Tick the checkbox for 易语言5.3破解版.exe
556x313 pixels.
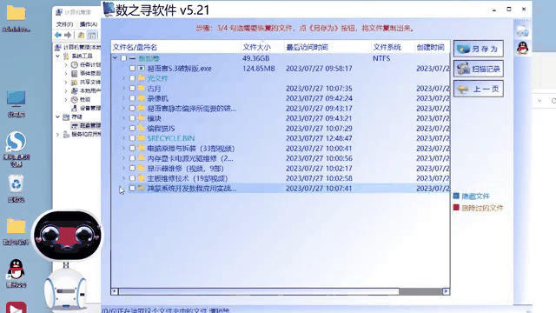pyautogui.click(x=132, y=68)
